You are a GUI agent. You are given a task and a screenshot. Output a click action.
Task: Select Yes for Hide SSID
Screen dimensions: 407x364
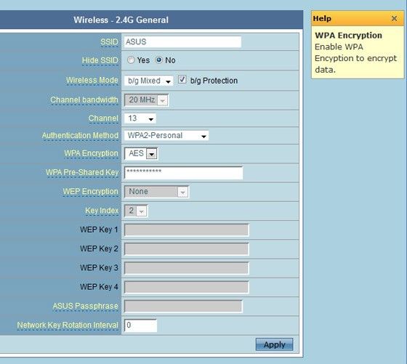(x=131, y=60)
